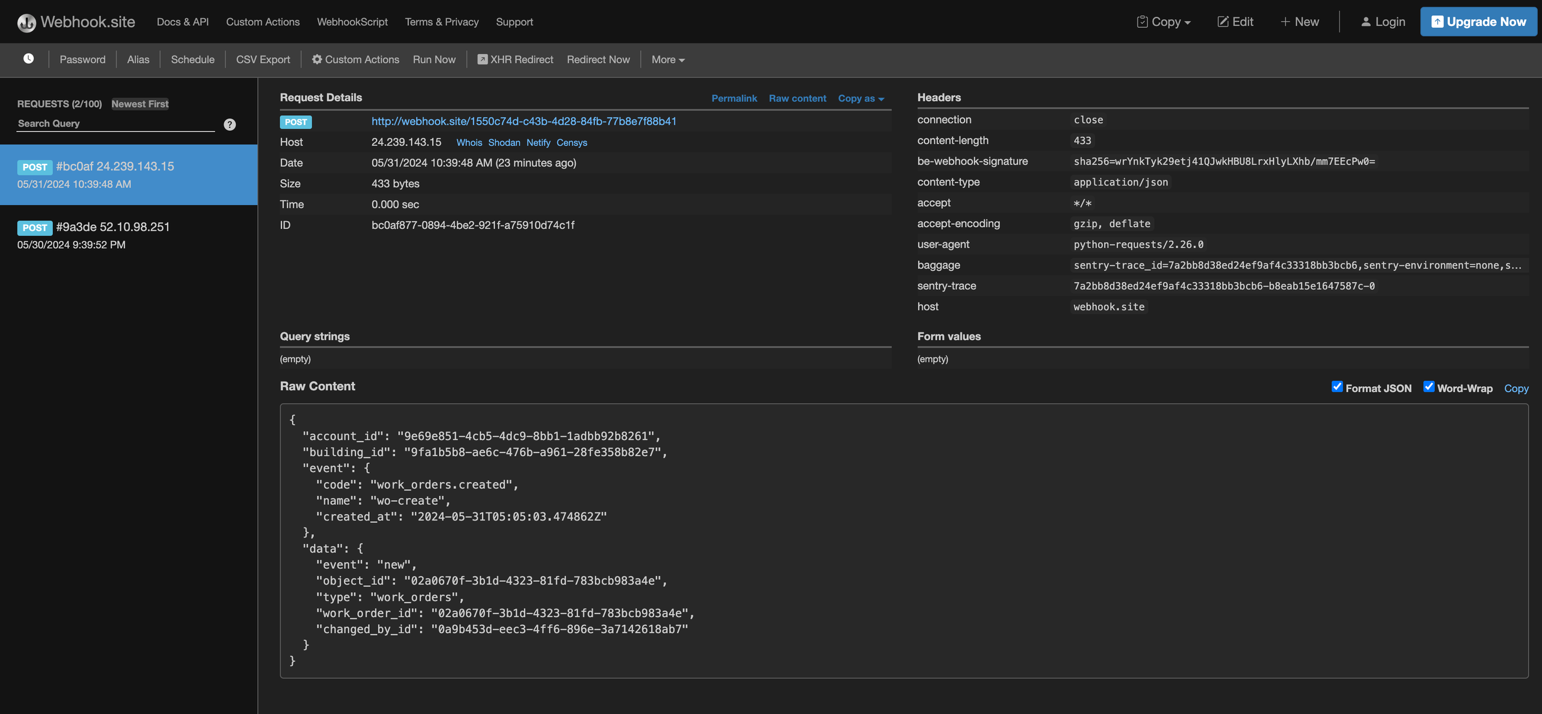Click the Shodan lookup link
This screenshot has width=1542, height=714.
(504, 142)
